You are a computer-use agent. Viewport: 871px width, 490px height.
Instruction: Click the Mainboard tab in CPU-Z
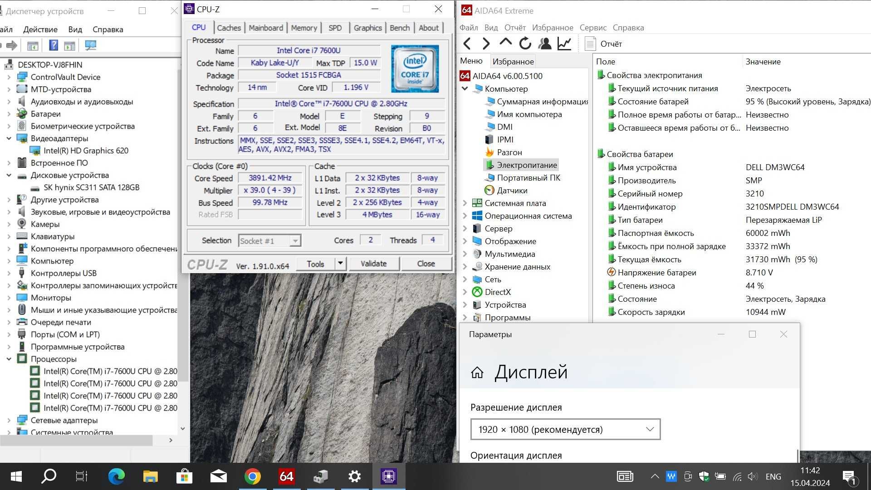265,28
